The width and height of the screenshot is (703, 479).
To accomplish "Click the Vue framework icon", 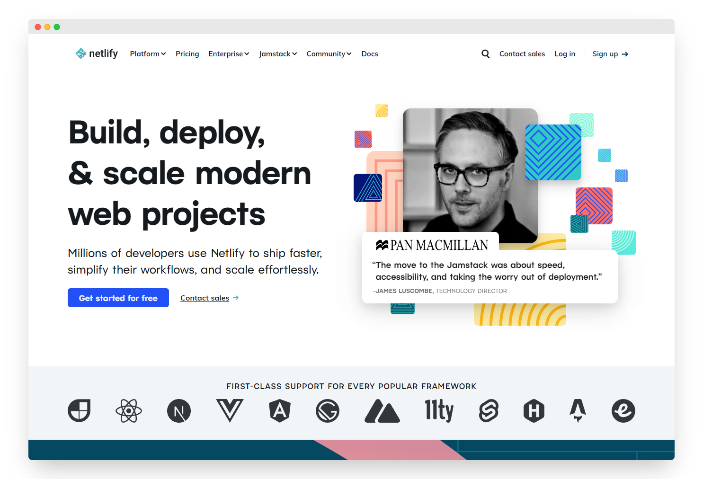I will click(230, 411).
